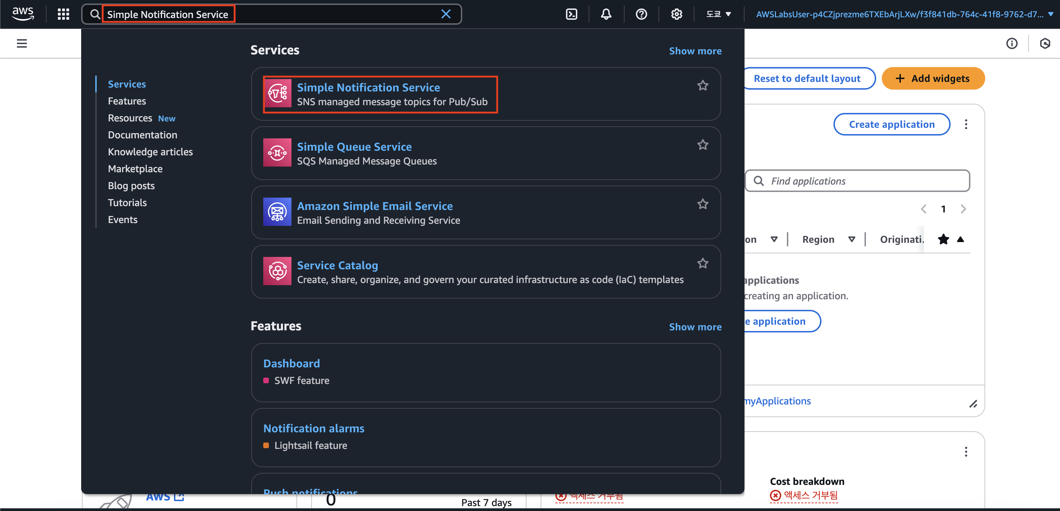Open the Region column filter dropdown
The image size is (1060, 511).
(852, 240)
